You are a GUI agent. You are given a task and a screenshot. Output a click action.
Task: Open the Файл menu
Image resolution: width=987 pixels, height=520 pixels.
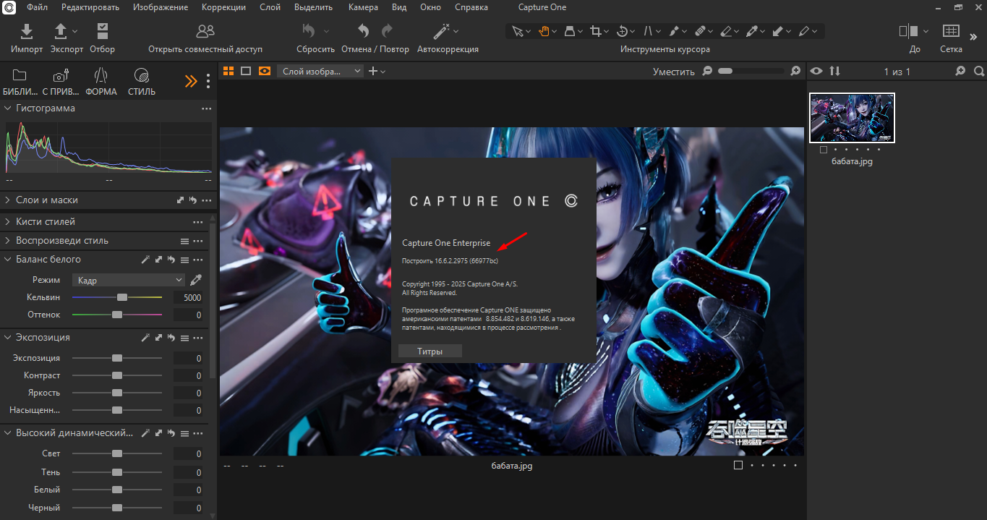(37, 7)
